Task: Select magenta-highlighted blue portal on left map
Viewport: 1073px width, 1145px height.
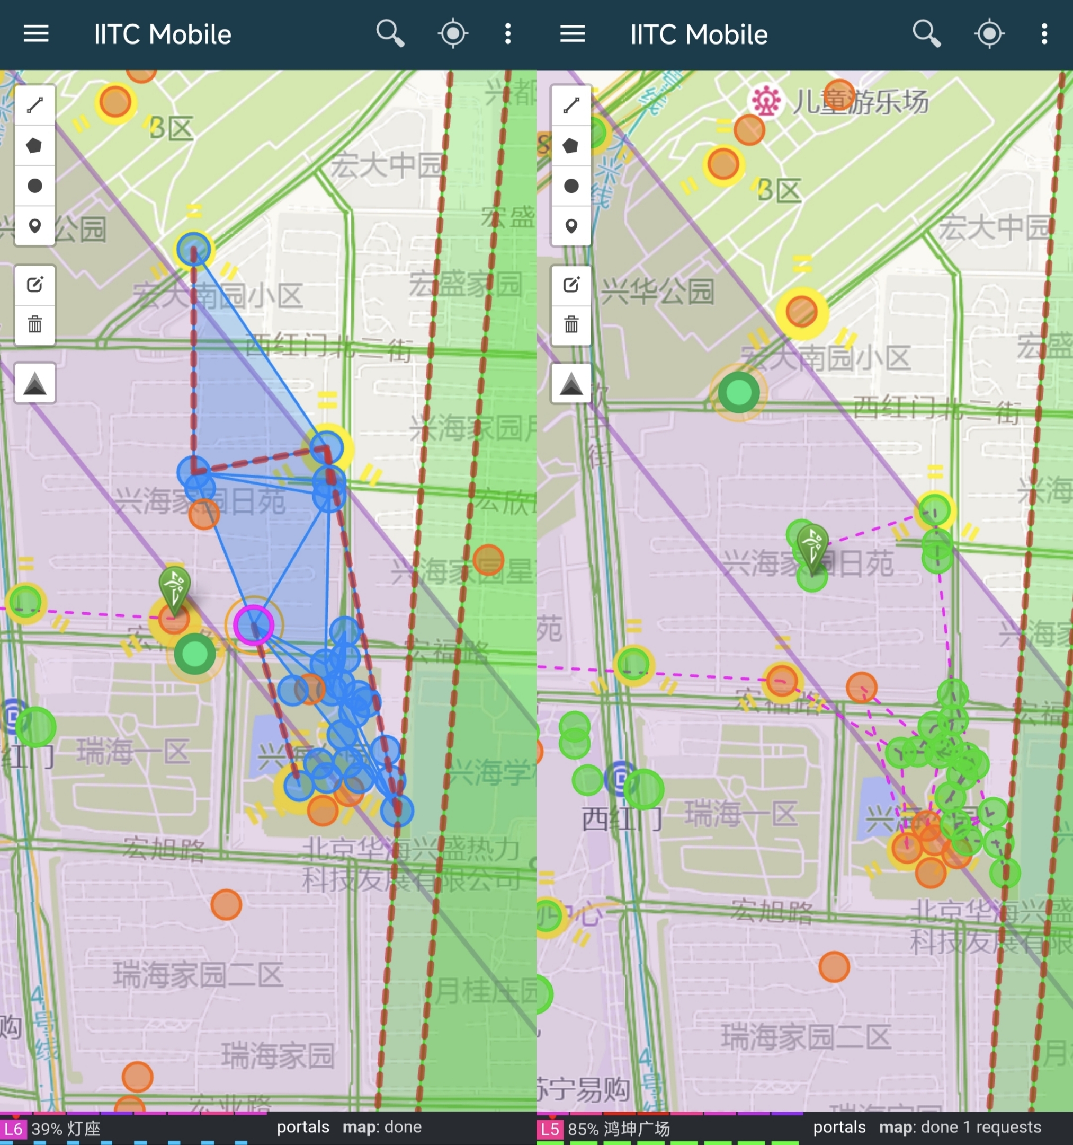Action: tap(254, 625)
